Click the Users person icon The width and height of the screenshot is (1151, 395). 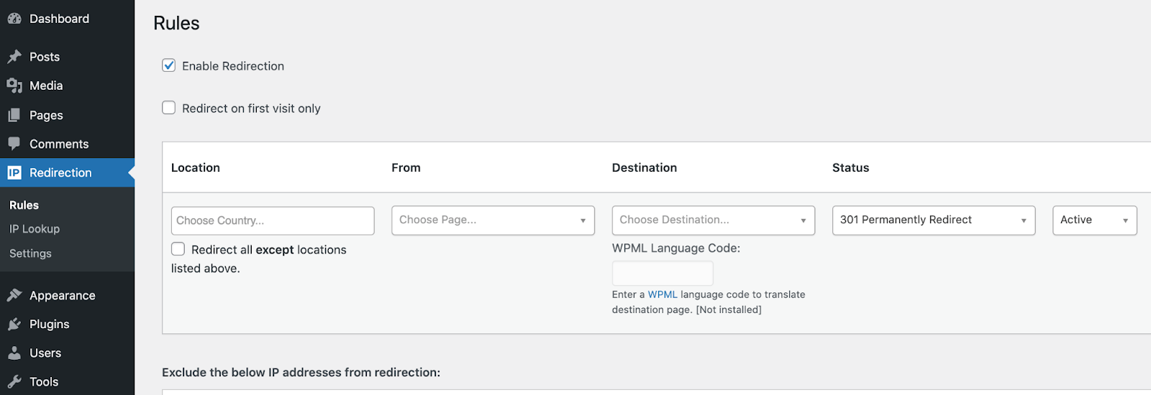tap(14, 353)
